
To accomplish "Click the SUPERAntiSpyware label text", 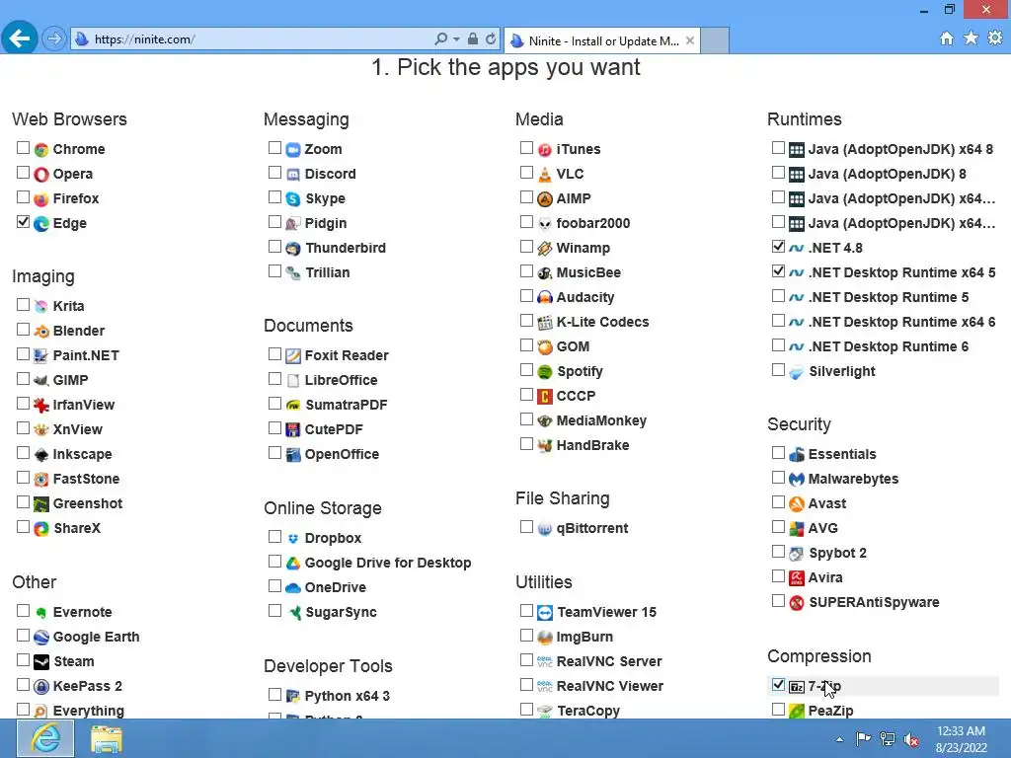I will point(874,602).
